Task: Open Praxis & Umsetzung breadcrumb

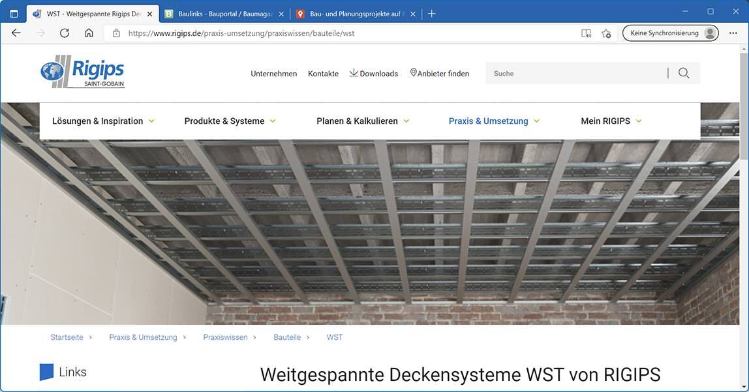Action: tap(143, 337)
